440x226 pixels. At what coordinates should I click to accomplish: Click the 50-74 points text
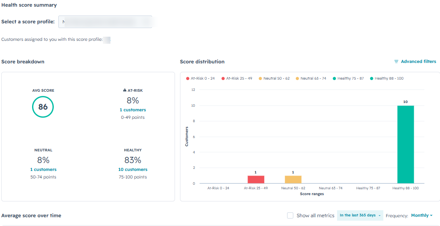[43, 177]
